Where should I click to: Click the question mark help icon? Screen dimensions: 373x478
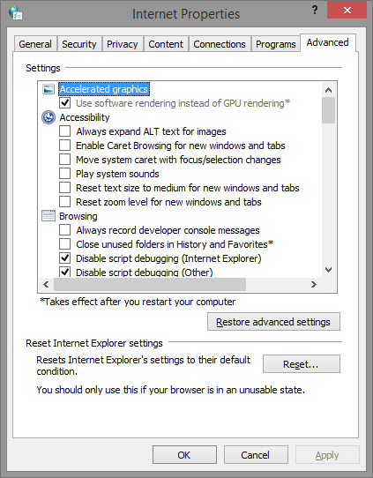click(x=315, y=11)
